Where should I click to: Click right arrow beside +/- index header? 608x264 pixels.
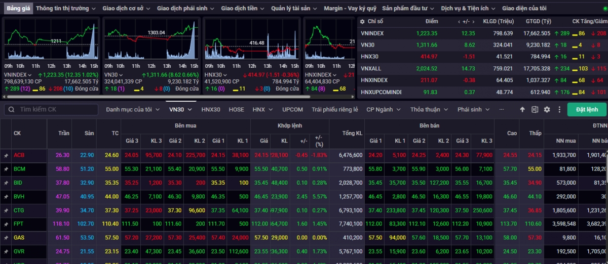pyautogui.click(x=473, y=21)
